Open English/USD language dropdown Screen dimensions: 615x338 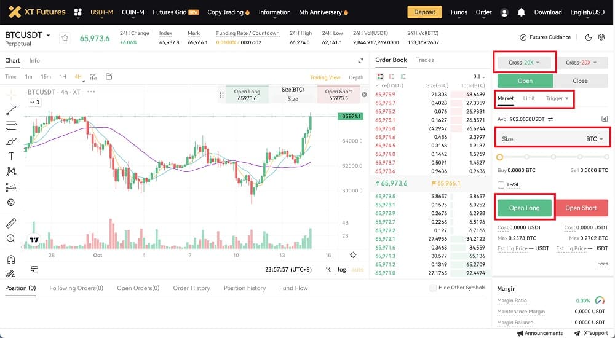coord(587,12)
